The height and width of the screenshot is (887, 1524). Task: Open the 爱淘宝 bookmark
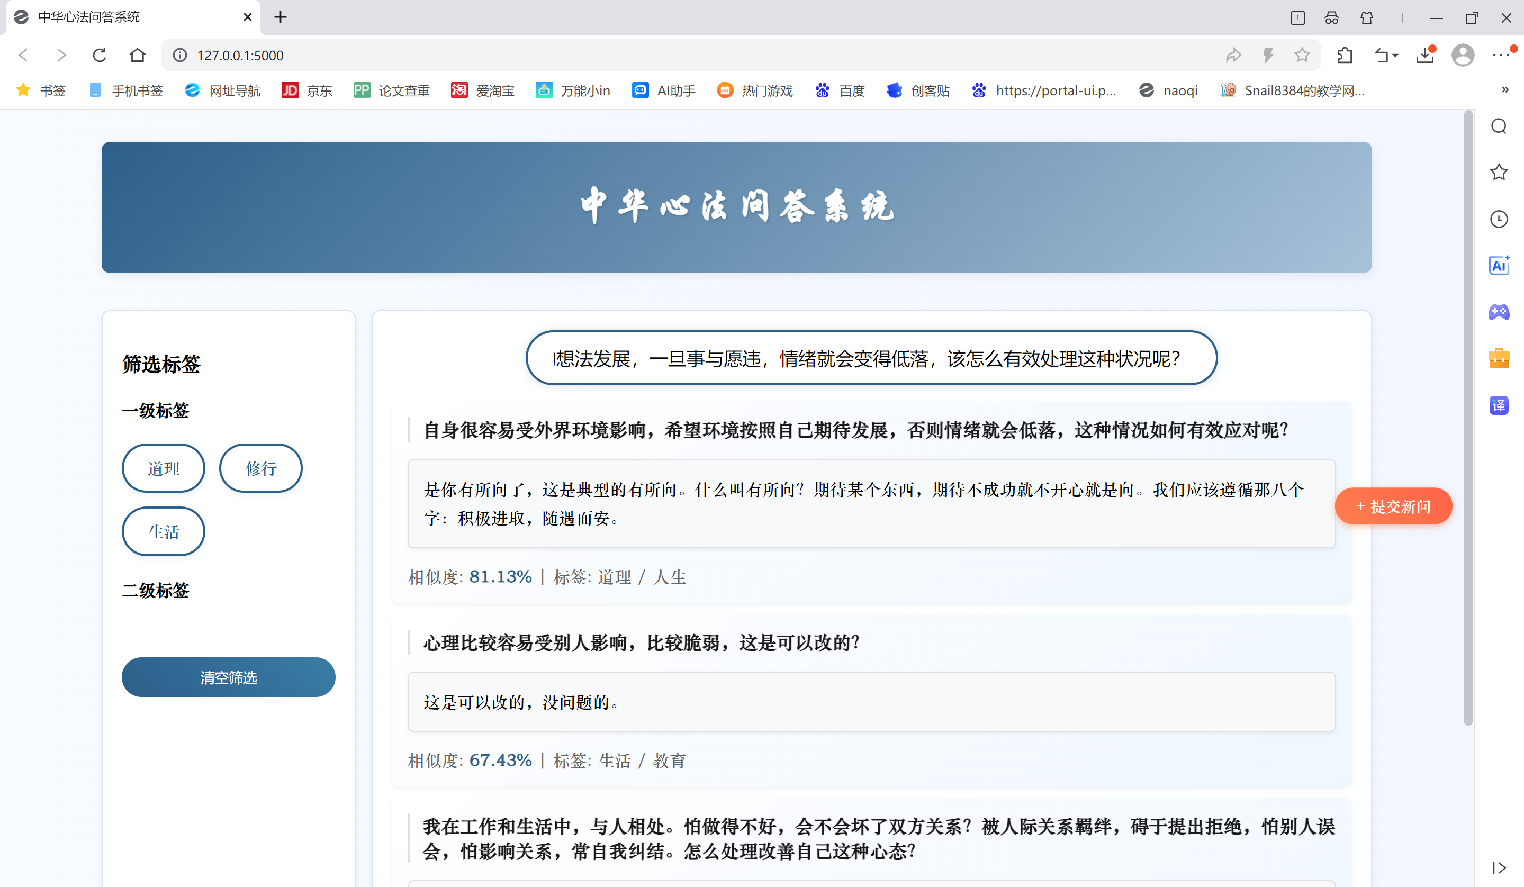pos(483,90)
